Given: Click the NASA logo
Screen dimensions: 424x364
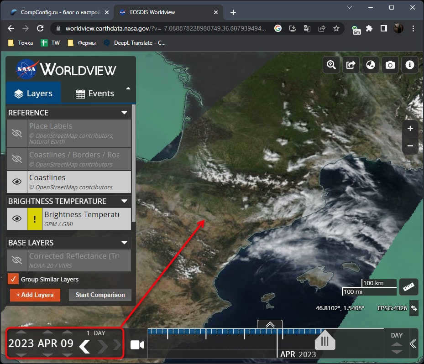Looking at the screenshot, I should (26, 69).
